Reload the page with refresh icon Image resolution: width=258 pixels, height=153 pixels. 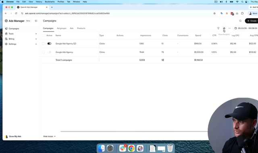pos(16,13)
